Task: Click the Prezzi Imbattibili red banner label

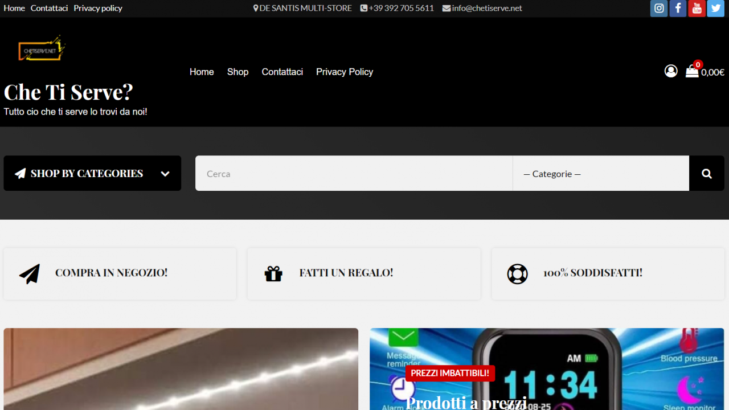Action: click(x=450, y=373)
